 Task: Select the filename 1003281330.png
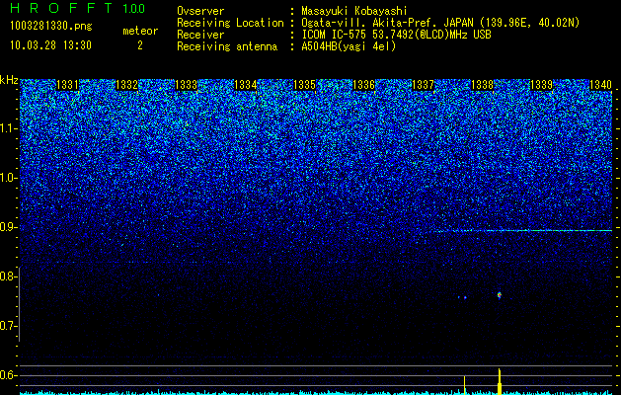(x=51, y=26)
